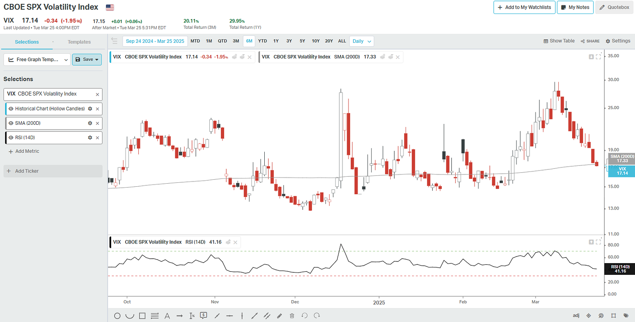The height and width of the screenshot is (322, 635).
Task: Open settings gear for SMA (200D)
Action: point(90,123)
